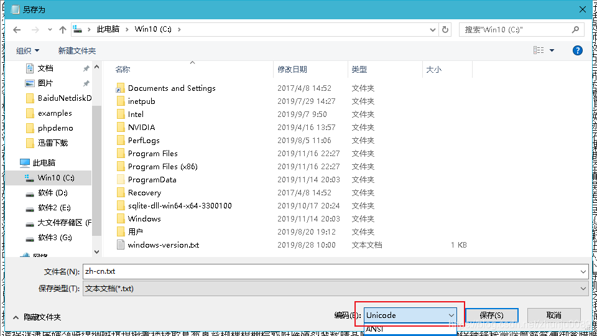Select the Recovery folder icon

120,193
